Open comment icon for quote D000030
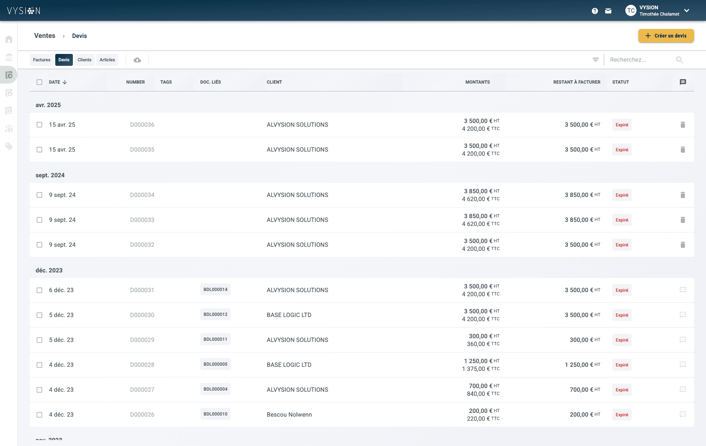706x446 pixels. [683, 315]
